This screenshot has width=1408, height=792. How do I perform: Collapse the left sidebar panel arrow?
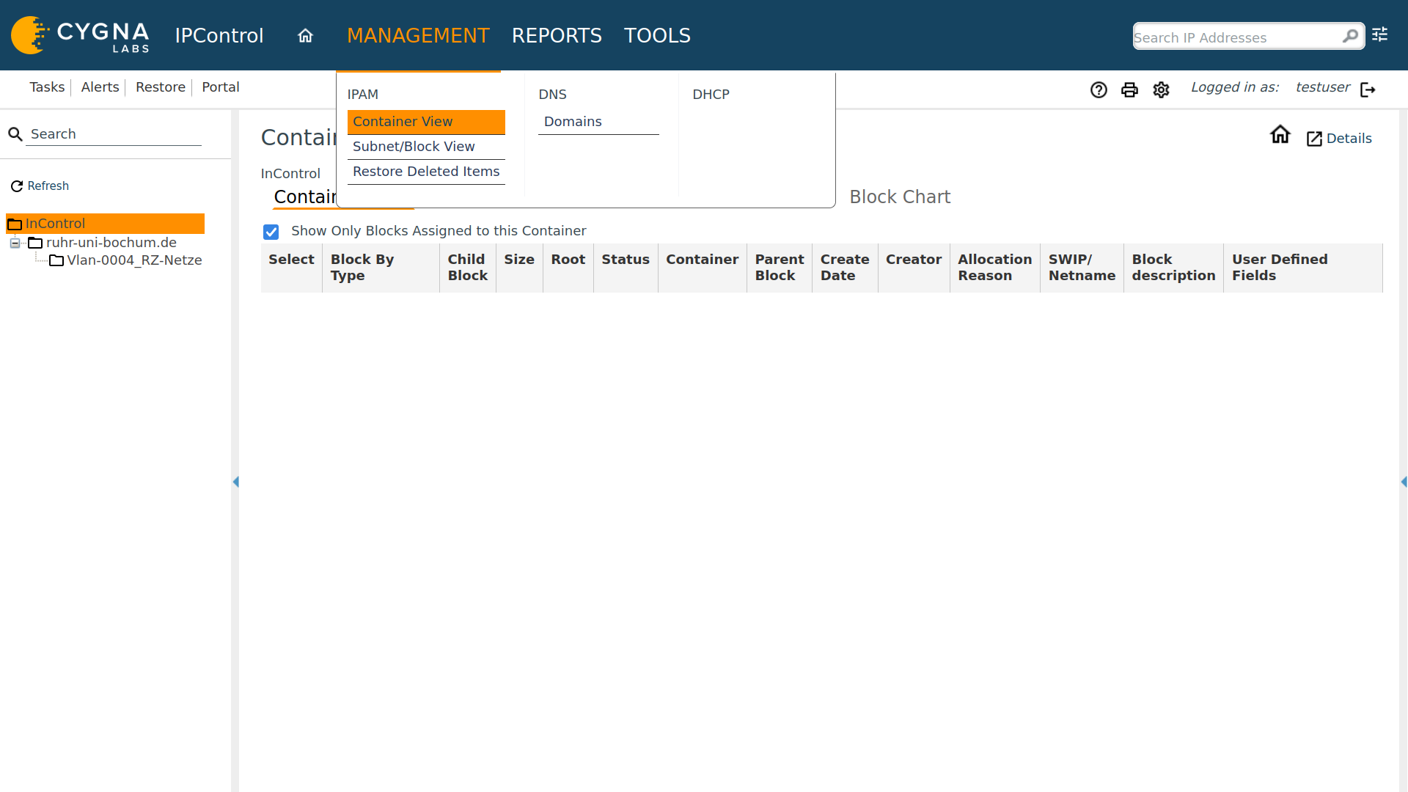pos(235,482)
